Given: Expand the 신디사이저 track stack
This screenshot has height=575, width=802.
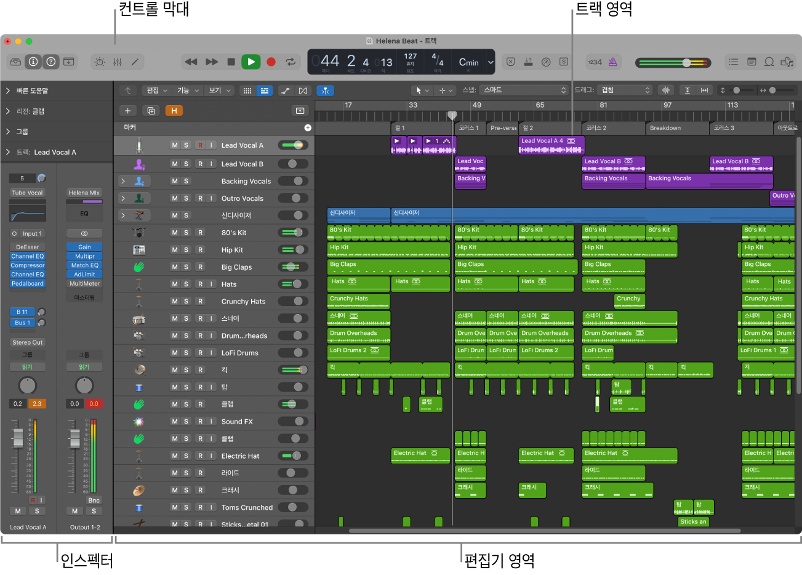Looking at the screenshot, I should [123, 215].
